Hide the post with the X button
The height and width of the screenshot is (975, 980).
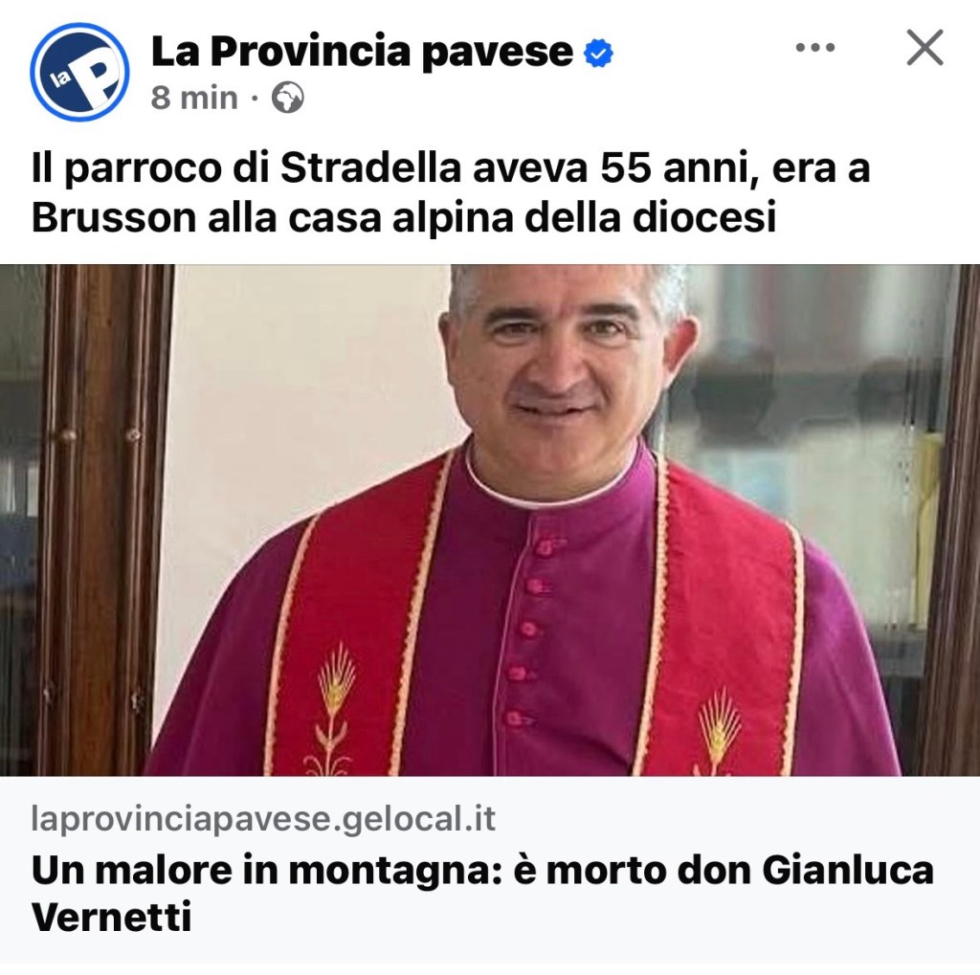pyautogui.click(x=924, y=48)
